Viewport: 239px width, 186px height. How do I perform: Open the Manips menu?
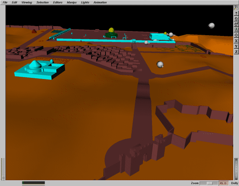tap(71, 3)
